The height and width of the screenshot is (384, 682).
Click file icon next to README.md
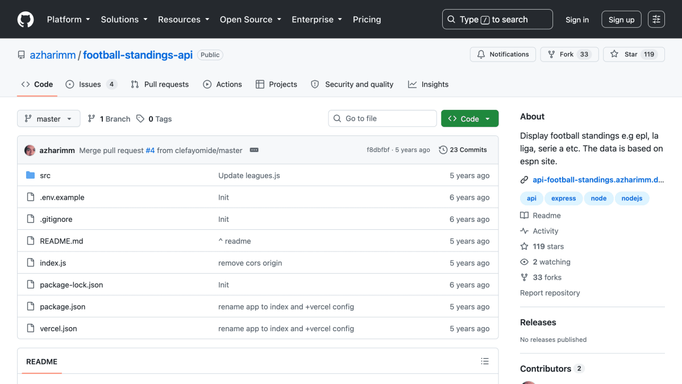31,241
